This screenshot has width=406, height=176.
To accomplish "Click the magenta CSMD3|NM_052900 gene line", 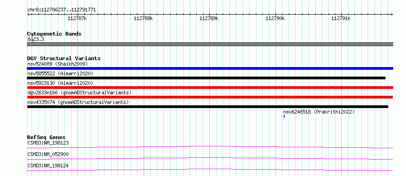I will 210,158.
